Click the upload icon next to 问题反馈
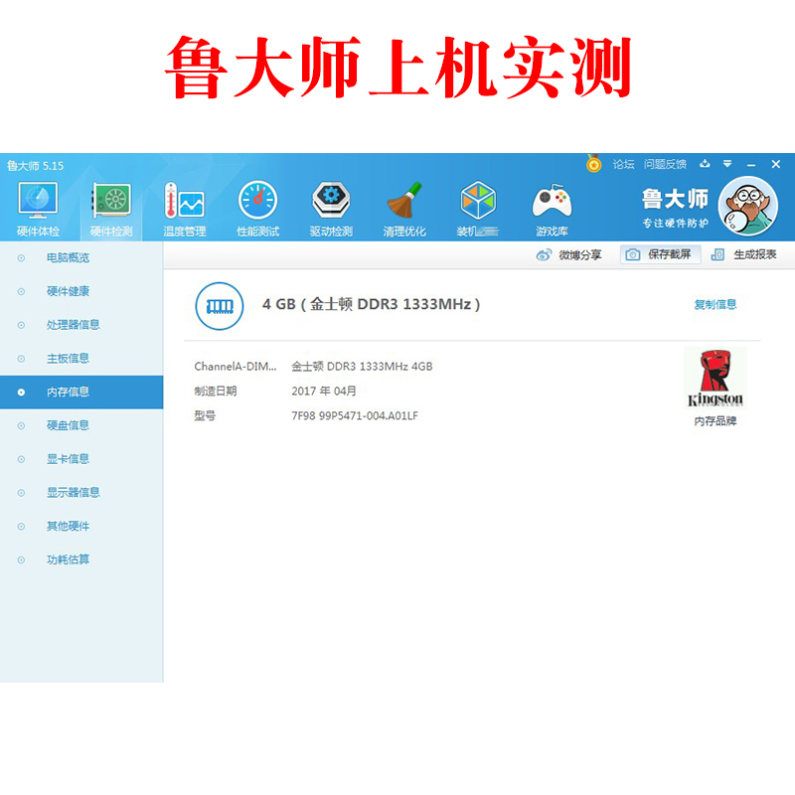Viewport: 795px width, 795px height. tap(705, 164)
